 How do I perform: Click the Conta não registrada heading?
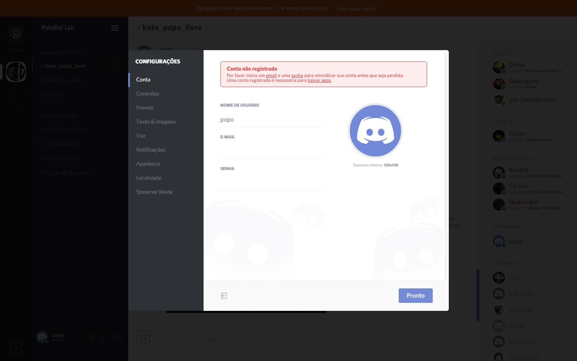[252, 69]
